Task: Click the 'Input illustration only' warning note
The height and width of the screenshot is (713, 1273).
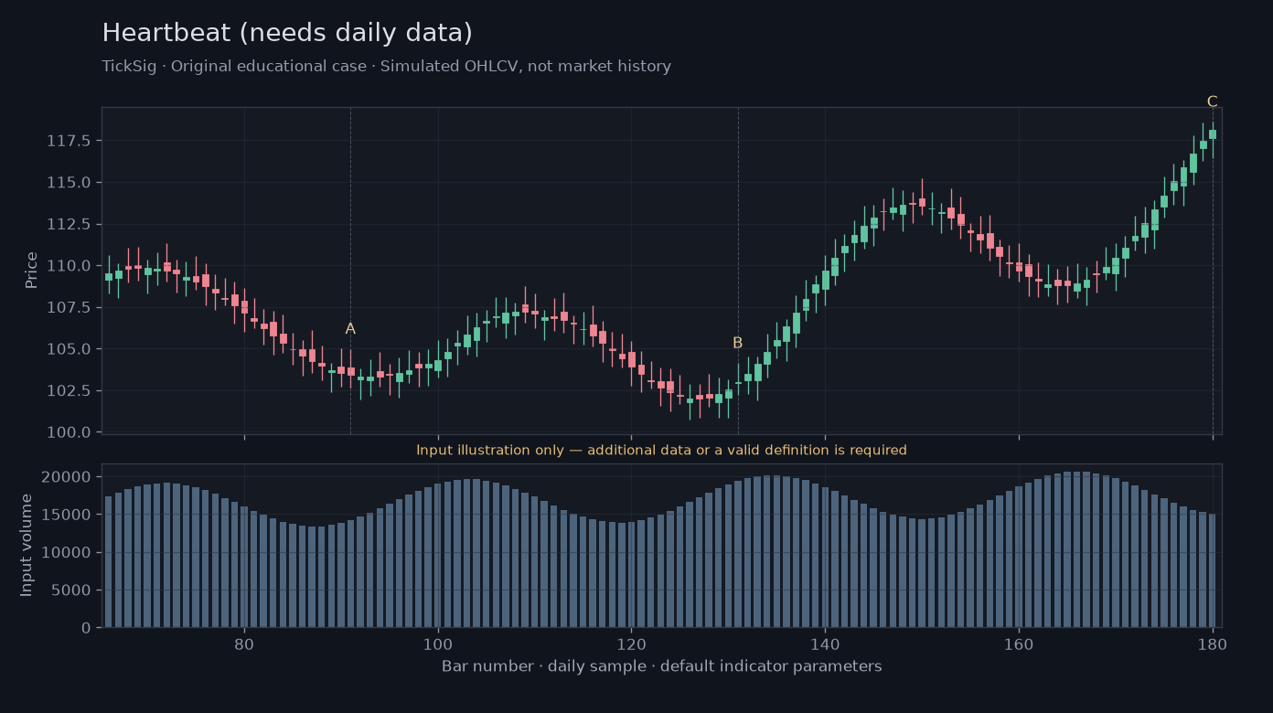Action: pos(661,451)
